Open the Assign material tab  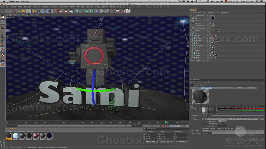click(251, 88)
